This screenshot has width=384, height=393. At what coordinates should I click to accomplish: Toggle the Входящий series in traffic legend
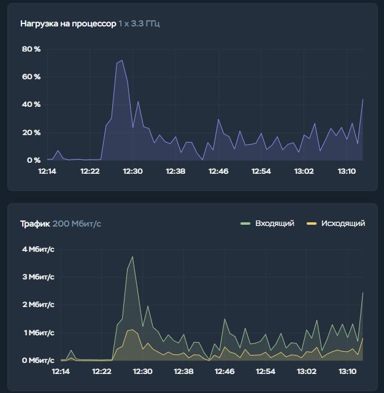tap(274, 224)
